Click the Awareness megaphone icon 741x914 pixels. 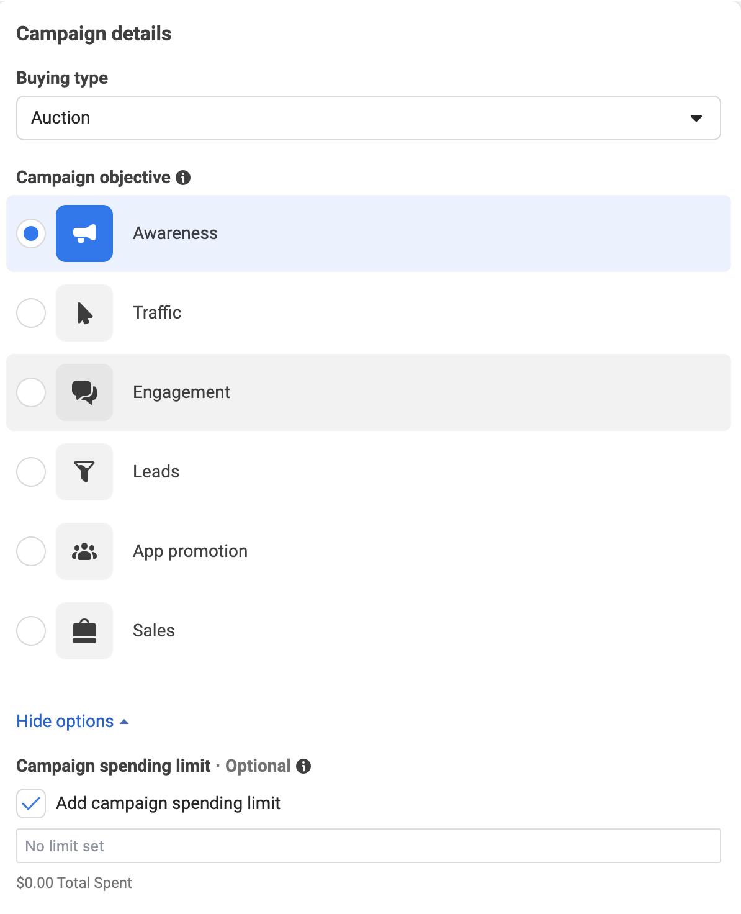pos(84,233)
